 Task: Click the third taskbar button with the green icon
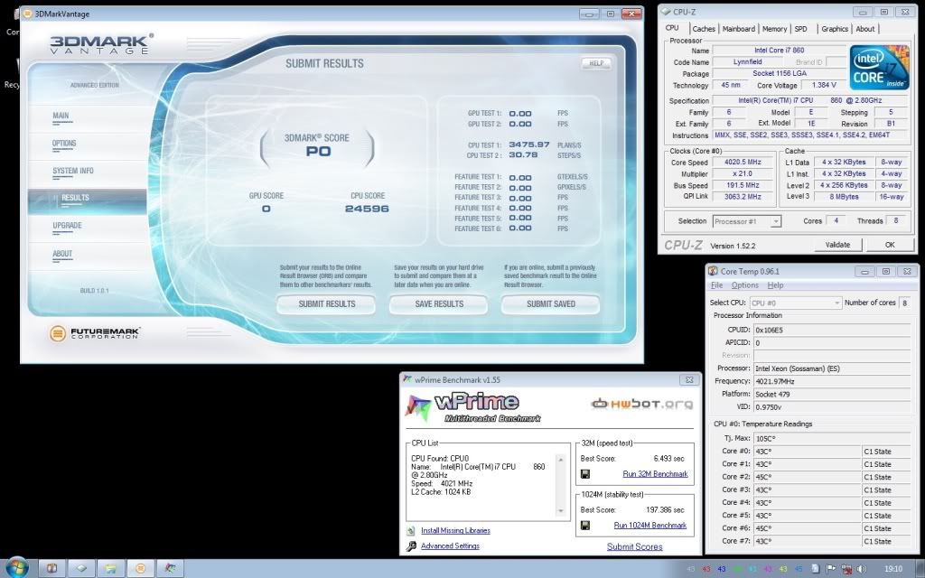click(111, 569)
